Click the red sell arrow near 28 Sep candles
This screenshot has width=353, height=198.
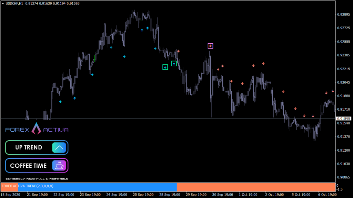point(179,51)
